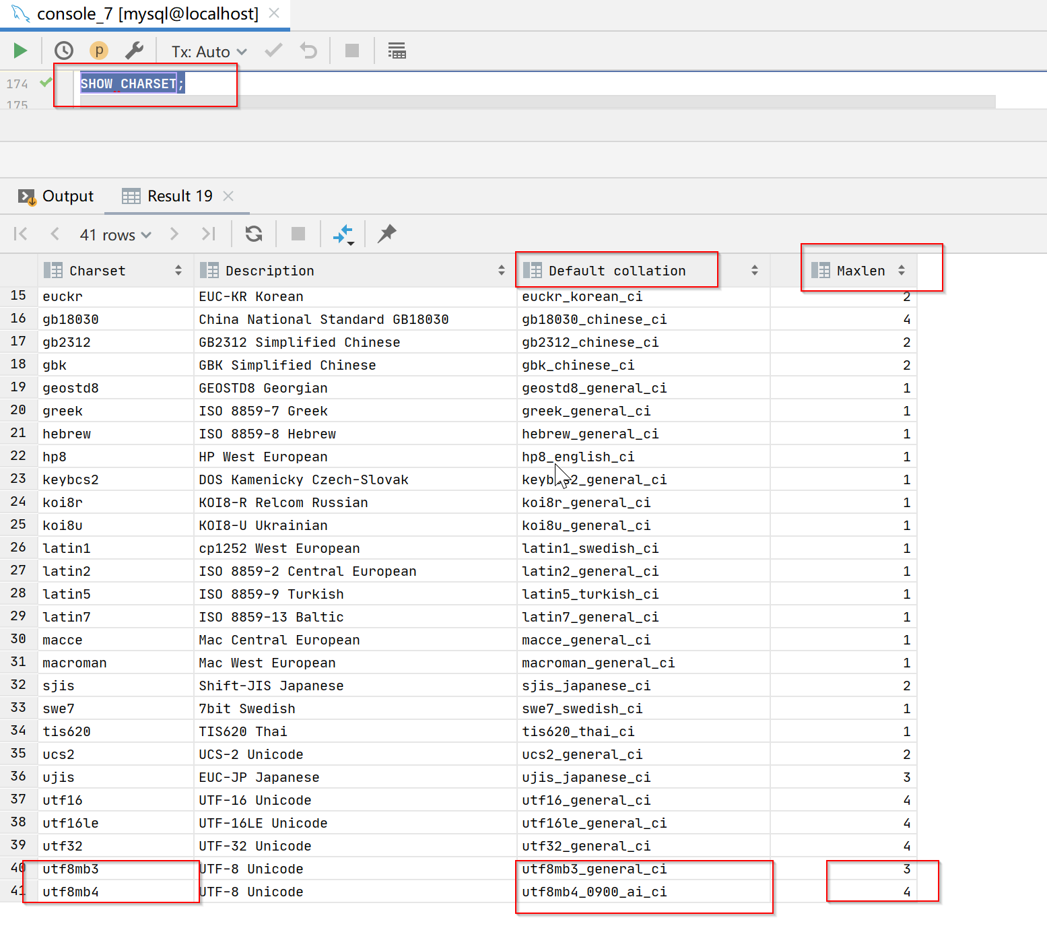Select the console_7 [mysql@localhost] tab

[147, 13]
